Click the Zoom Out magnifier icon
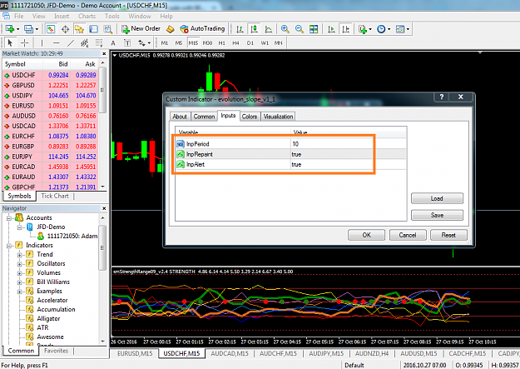Image resolution: width=520 pixels, height=369 pixels. pos(300,29)
